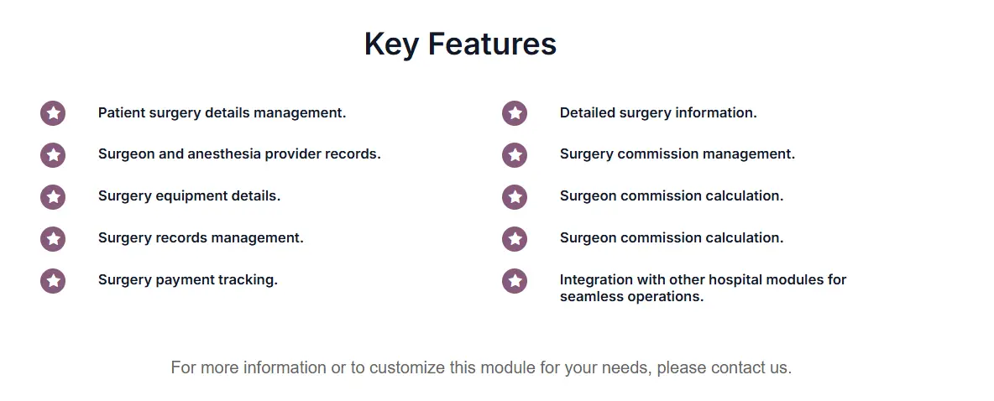Click the first Surgeon commission calculation star icon
Viewport: 994px width, 401px height.
(x=515, y=197)
